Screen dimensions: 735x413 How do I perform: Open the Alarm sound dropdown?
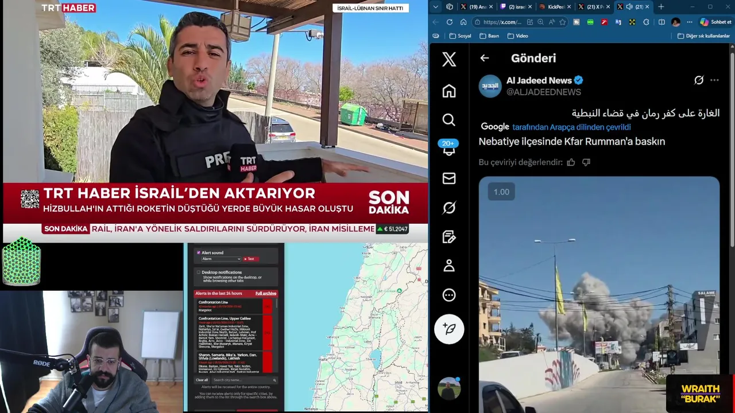pyautogui.click(x=221, y=259)
